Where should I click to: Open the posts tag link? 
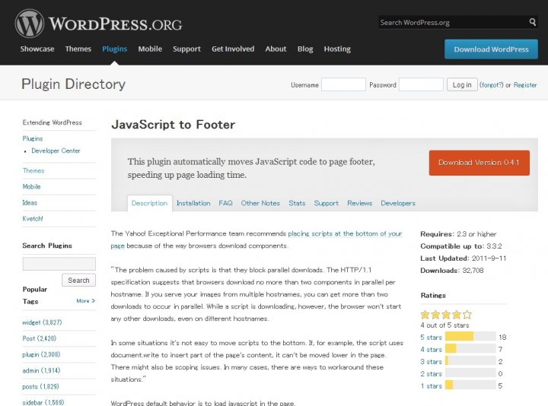(40, 387)
